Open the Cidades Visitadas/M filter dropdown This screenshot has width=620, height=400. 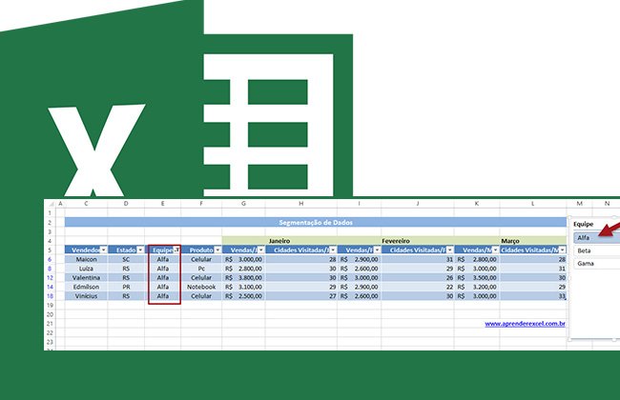562,250
